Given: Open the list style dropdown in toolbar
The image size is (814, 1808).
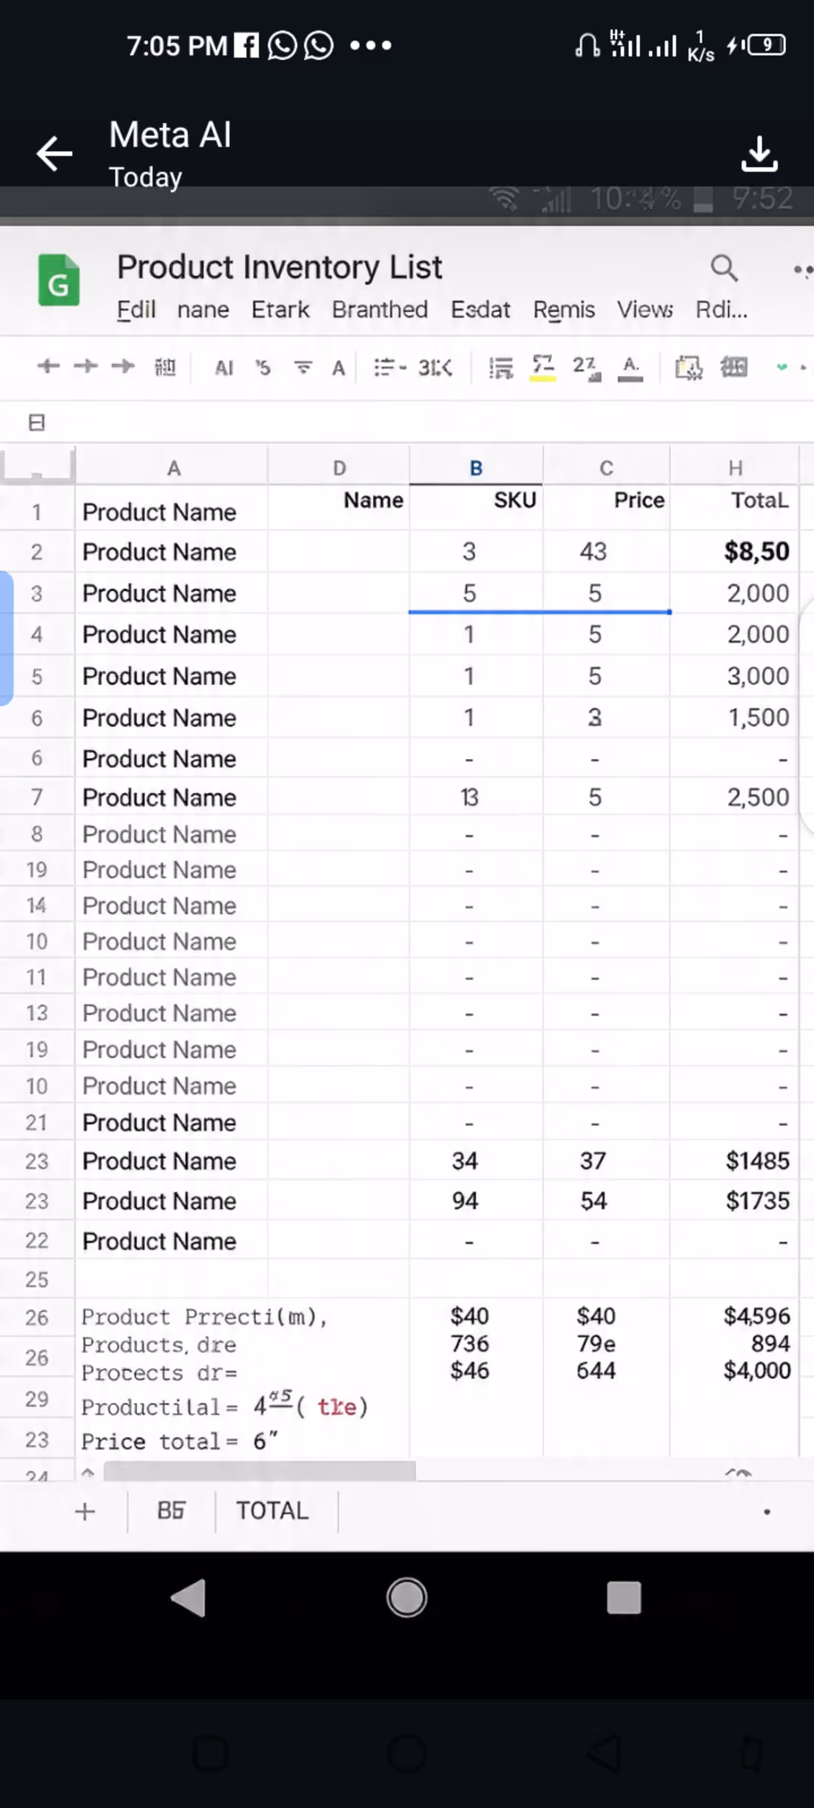Looking at the screenshot, I should point(390,367).
